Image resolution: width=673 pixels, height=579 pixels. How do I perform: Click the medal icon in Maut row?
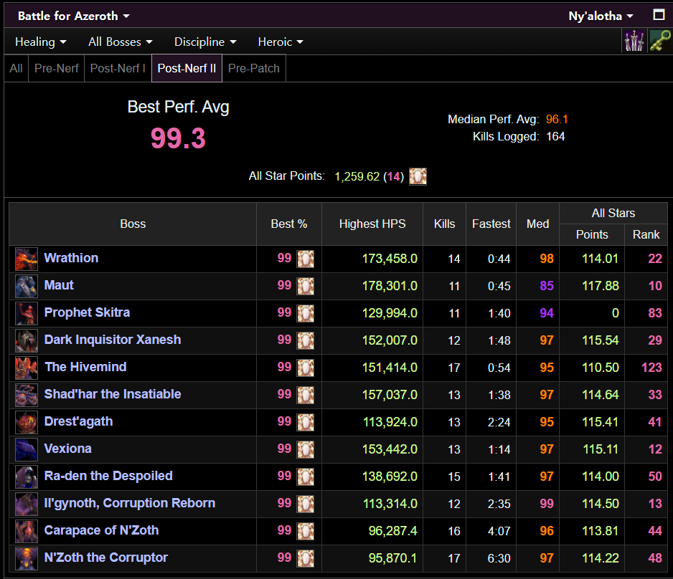click(x=306, y=287)
